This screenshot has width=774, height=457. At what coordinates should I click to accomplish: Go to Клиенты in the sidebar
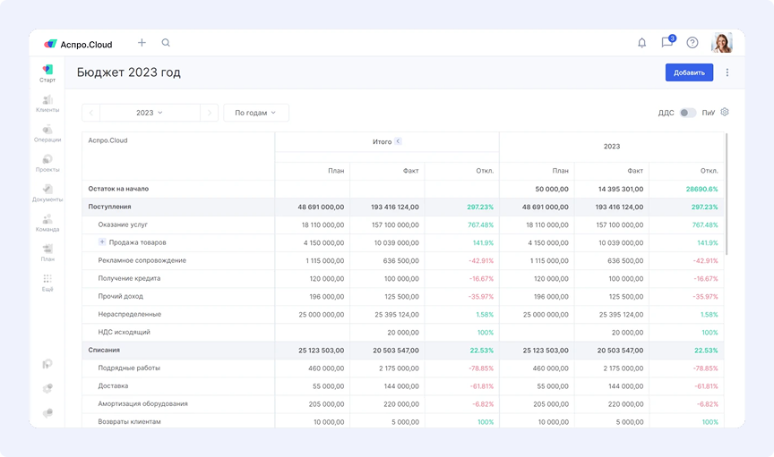coord(47,104)
